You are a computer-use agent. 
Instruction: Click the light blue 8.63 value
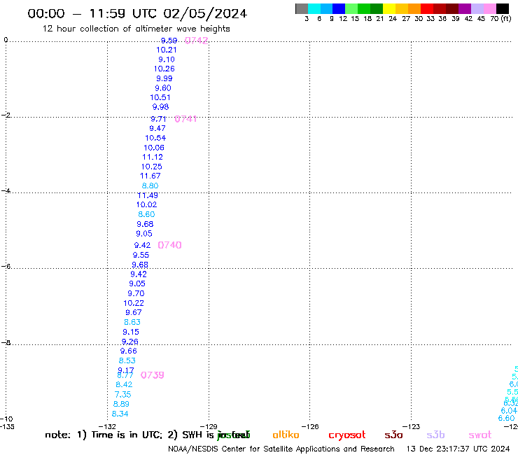(132, 322)
